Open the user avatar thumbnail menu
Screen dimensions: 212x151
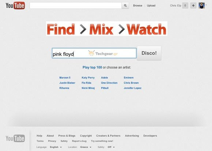202,5
